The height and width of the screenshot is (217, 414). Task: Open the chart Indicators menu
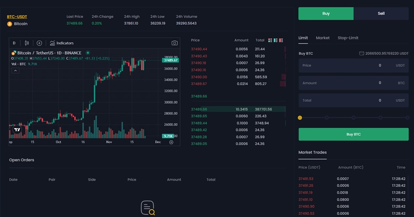click(61, 43)
